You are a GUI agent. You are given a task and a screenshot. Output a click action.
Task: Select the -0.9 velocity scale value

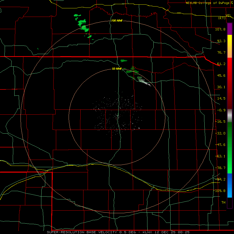[x=221, y=110]
